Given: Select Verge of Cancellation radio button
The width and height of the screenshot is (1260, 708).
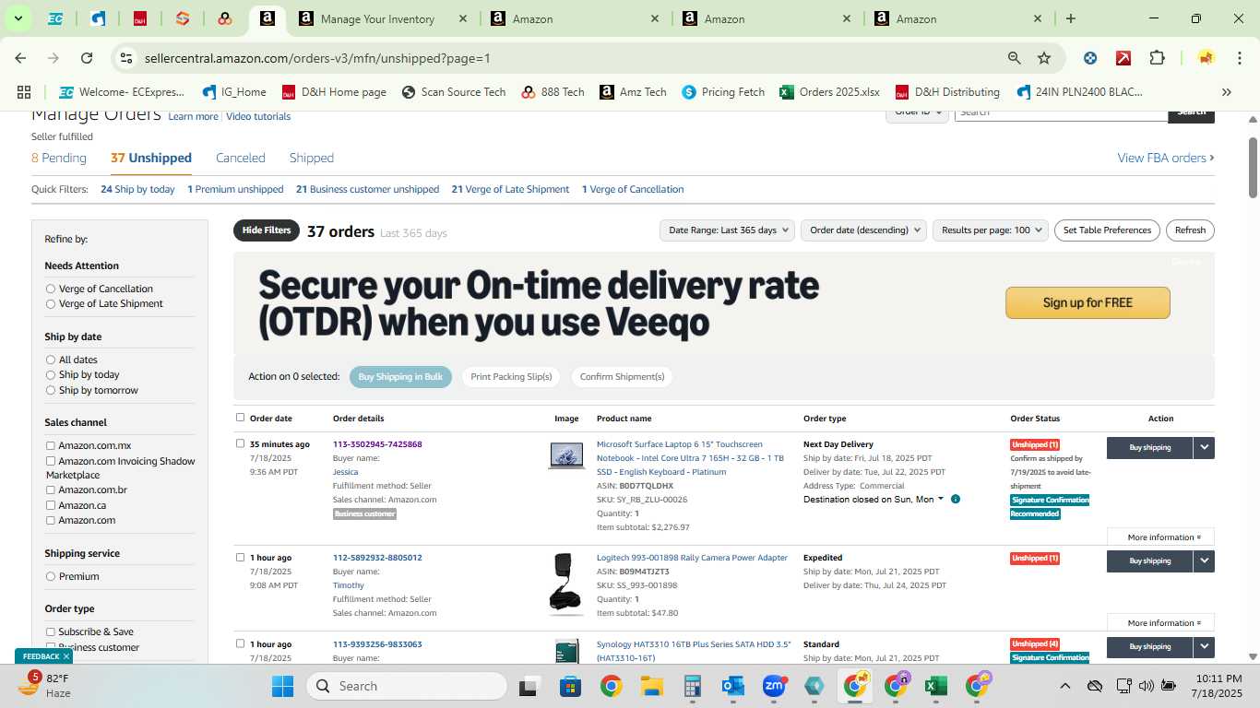Looking at the screenshot, I should [x=51, y=289].
